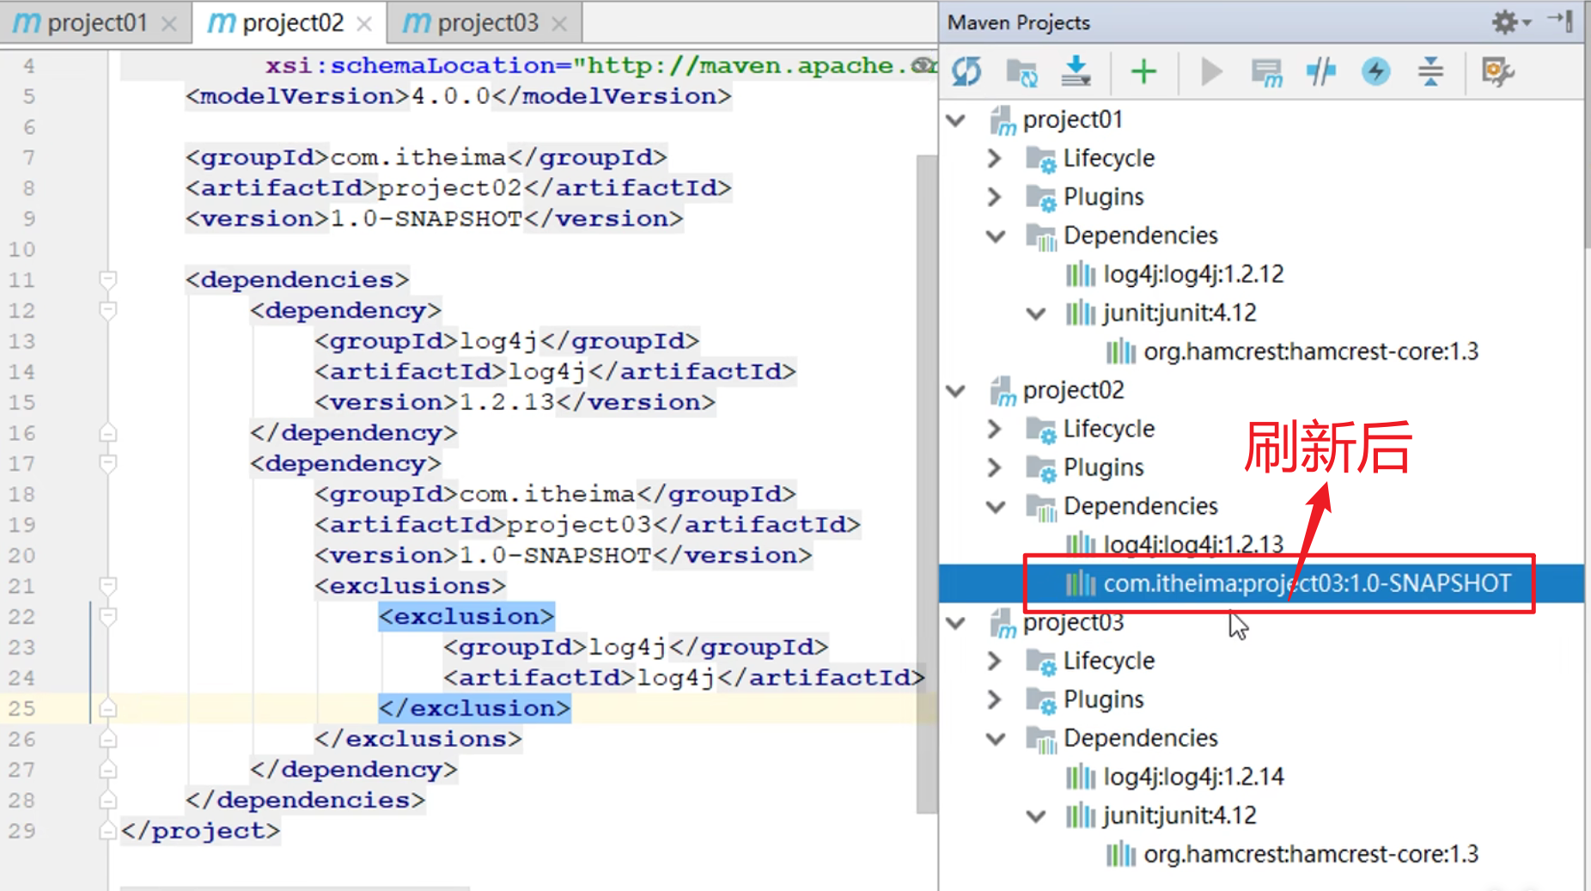The width and height of the screenshot is (1591, 891).
Task: Close the project01 editor tab
Action: coord(169,24)
